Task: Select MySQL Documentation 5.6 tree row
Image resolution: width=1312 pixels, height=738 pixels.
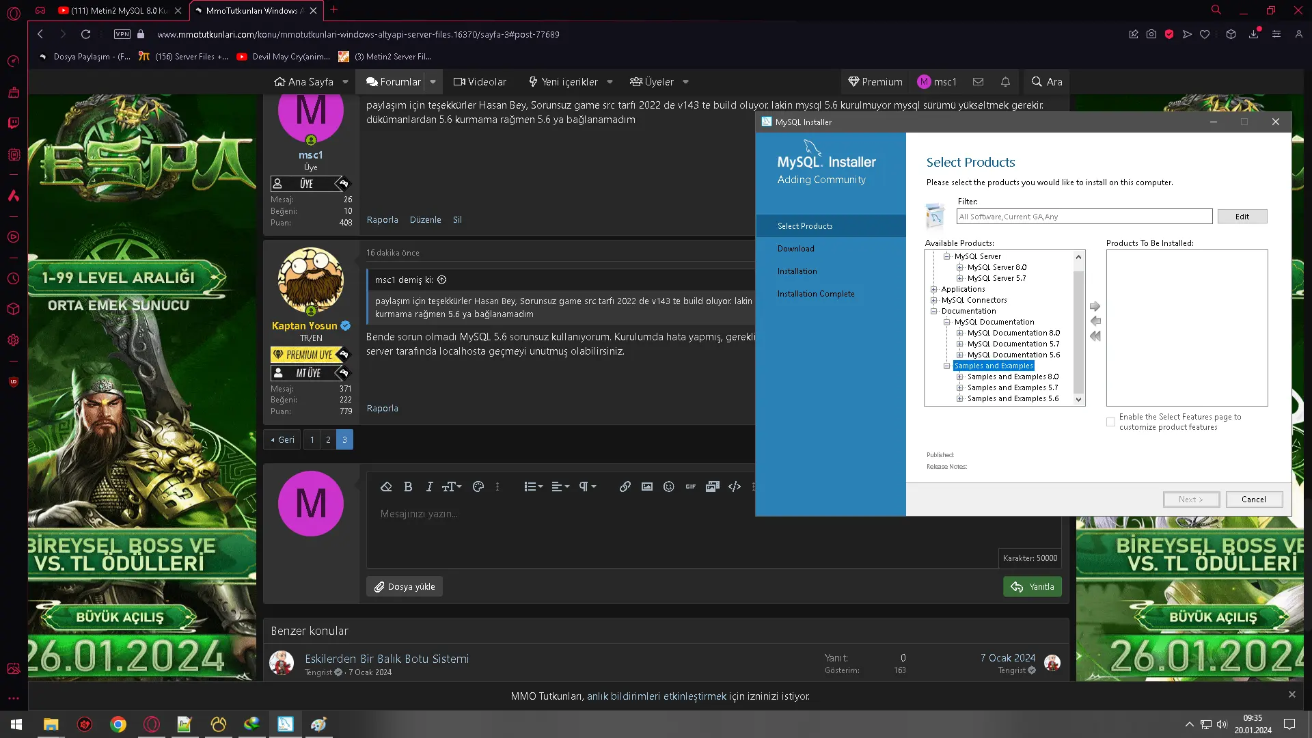Action: click(1013, 355)
